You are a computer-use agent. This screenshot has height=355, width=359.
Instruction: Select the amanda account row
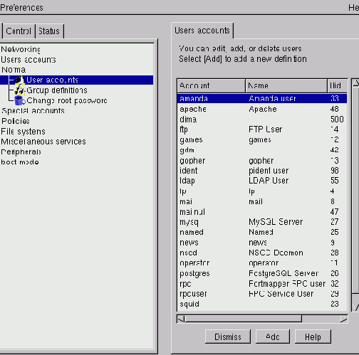262,98
